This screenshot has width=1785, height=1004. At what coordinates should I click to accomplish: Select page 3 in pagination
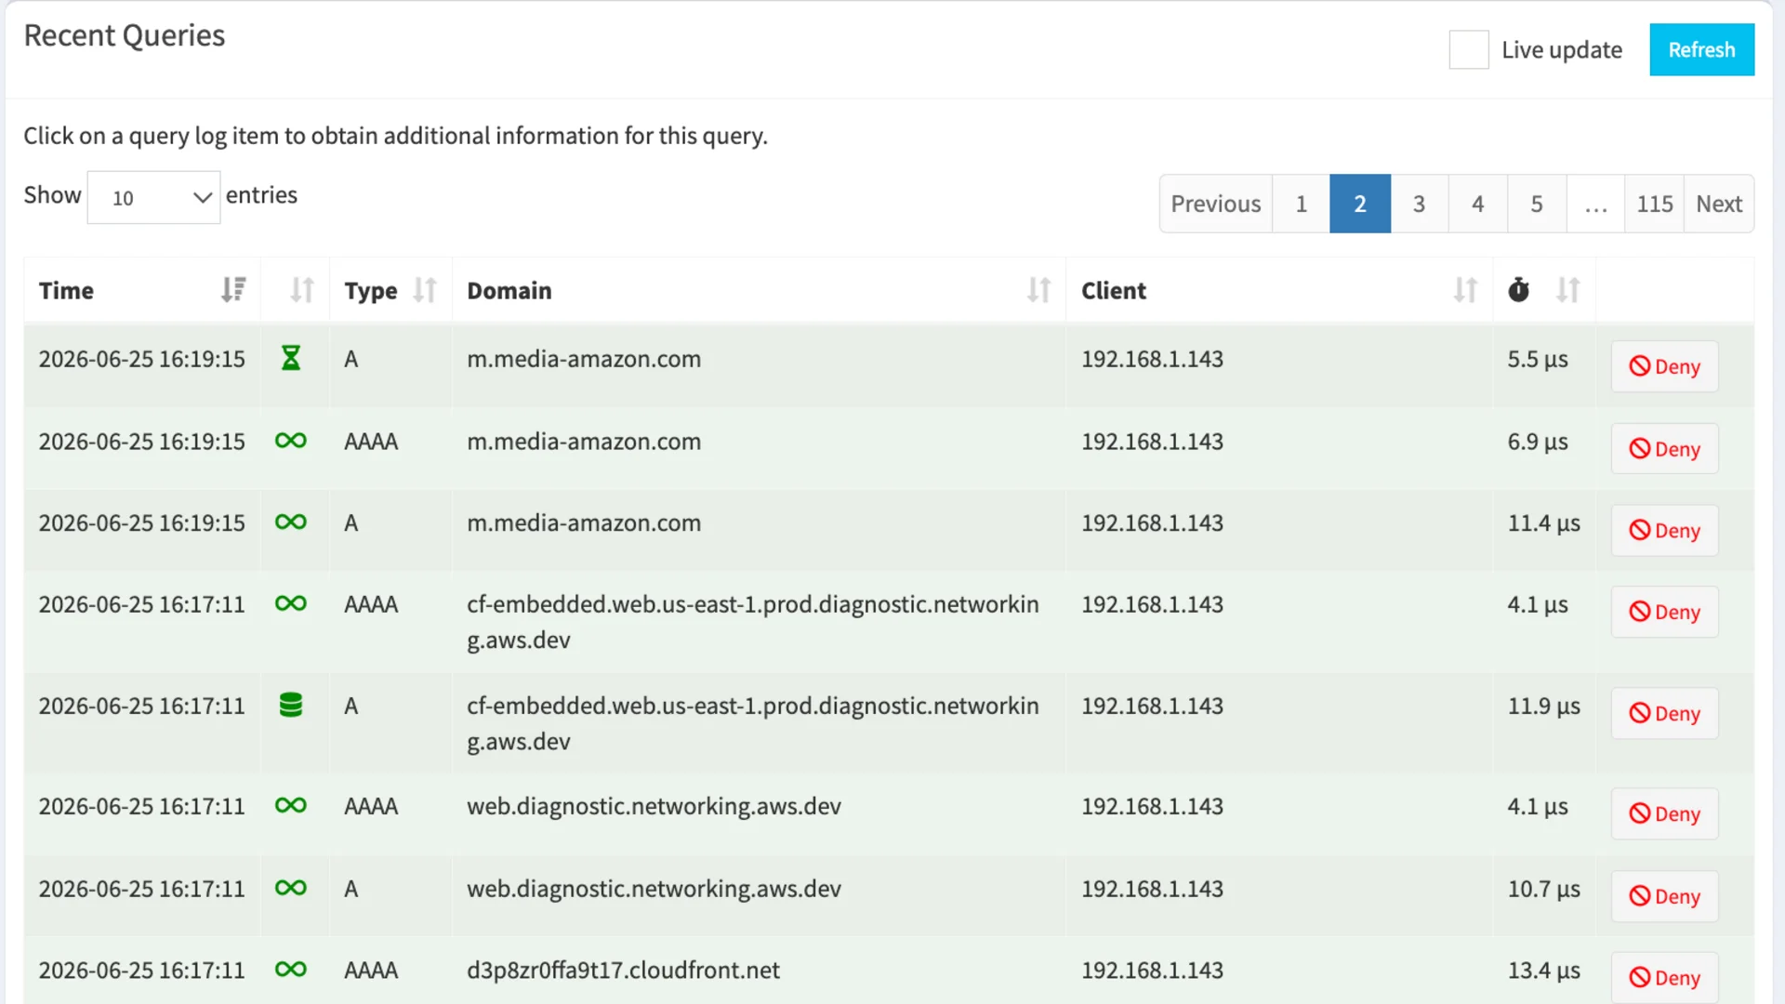point(1419,204)
